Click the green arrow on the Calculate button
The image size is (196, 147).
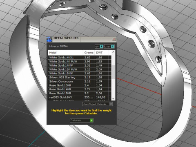click(x=91, y=120)
